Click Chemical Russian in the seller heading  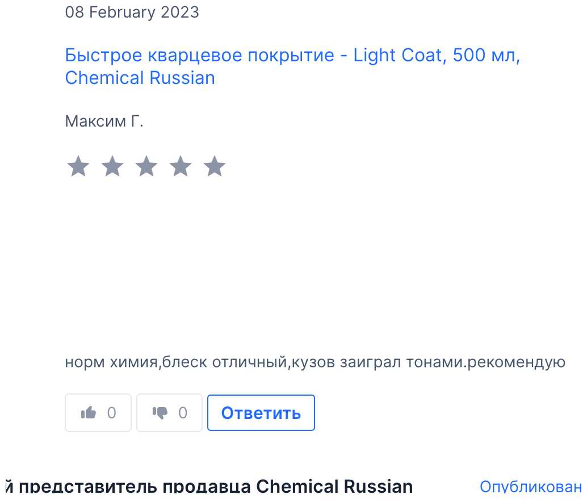click(x=334, y=487)
